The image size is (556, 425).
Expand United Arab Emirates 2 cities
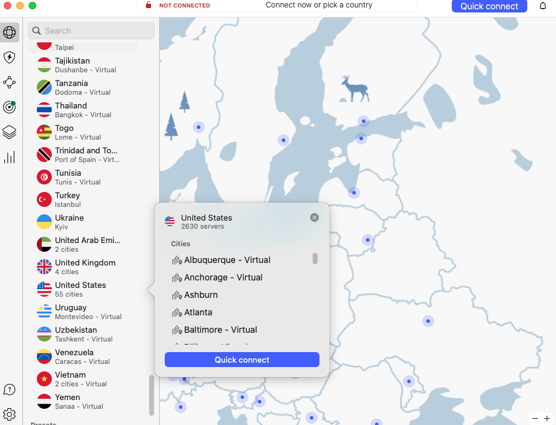tap(87, 244)
